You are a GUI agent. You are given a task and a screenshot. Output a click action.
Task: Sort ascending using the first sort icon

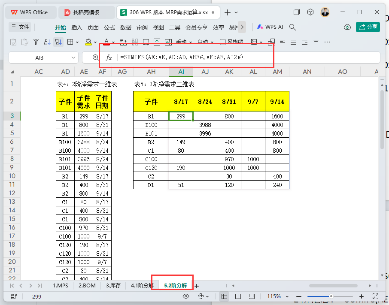(47, 42)
